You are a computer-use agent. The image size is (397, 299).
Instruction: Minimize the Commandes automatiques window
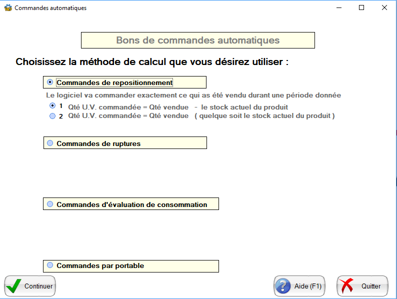coord(338,8)
